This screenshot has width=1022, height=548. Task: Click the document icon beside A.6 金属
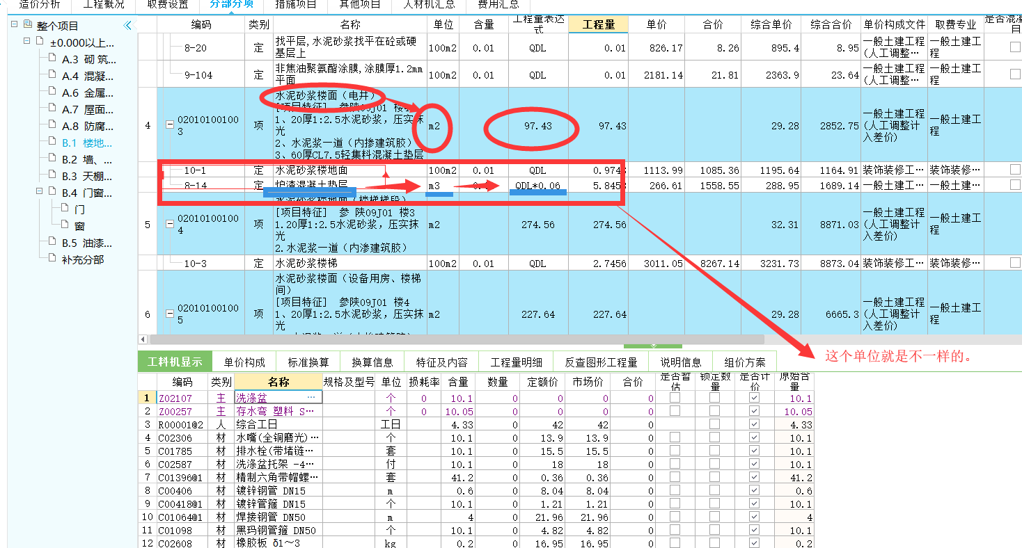(x=52, y=92)
